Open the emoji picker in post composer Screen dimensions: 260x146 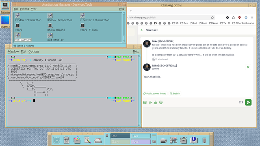(x=161, y=103)
